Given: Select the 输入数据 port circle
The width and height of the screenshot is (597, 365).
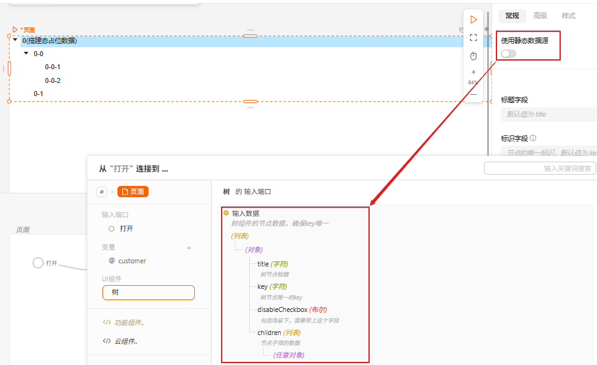Looking at the screenshot, I should tap(226, 213).
